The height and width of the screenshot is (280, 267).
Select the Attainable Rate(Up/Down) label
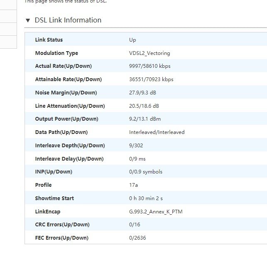tap(69, 79)
